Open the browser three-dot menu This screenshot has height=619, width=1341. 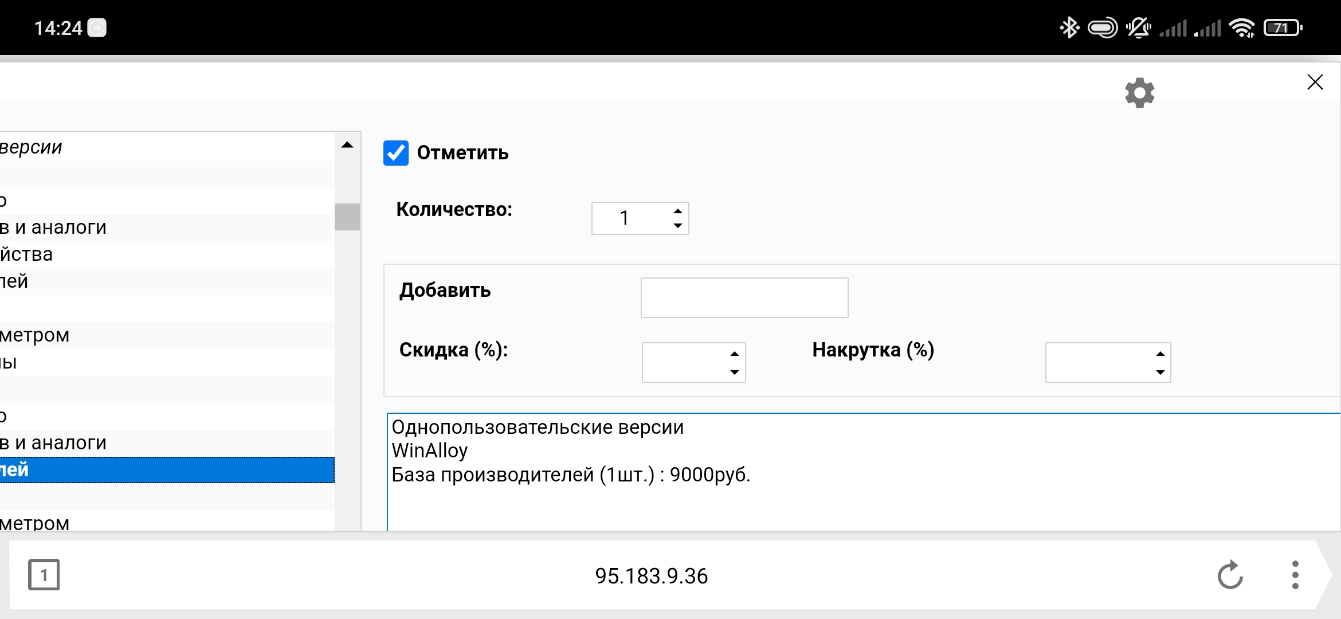tap(1295, 575)
